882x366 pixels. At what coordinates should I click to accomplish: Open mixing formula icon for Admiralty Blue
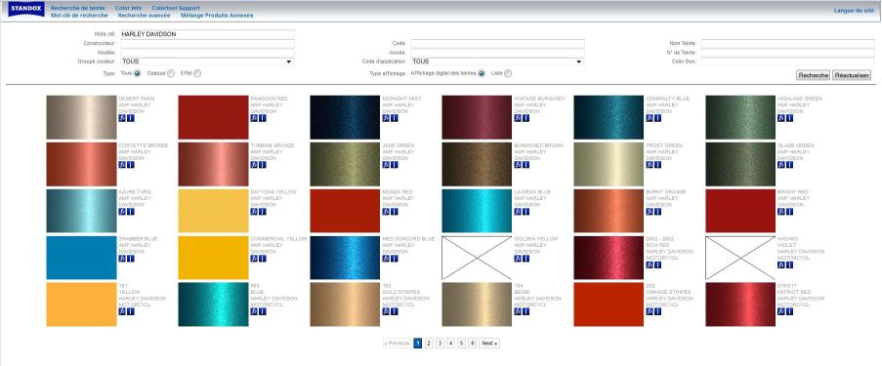point(650,118)
